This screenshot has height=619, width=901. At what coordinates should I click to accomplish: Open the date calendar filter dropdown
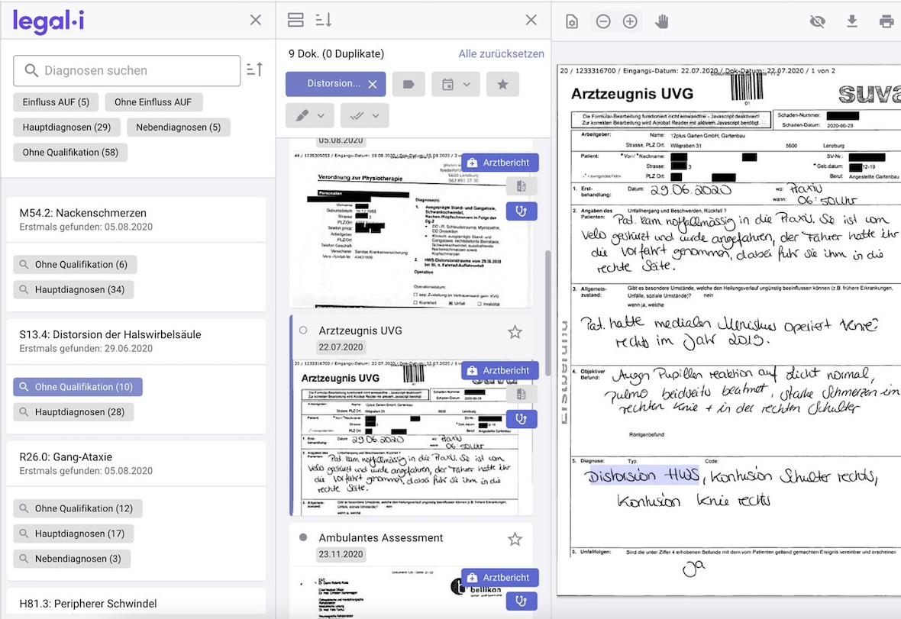[x=456, y=85]
